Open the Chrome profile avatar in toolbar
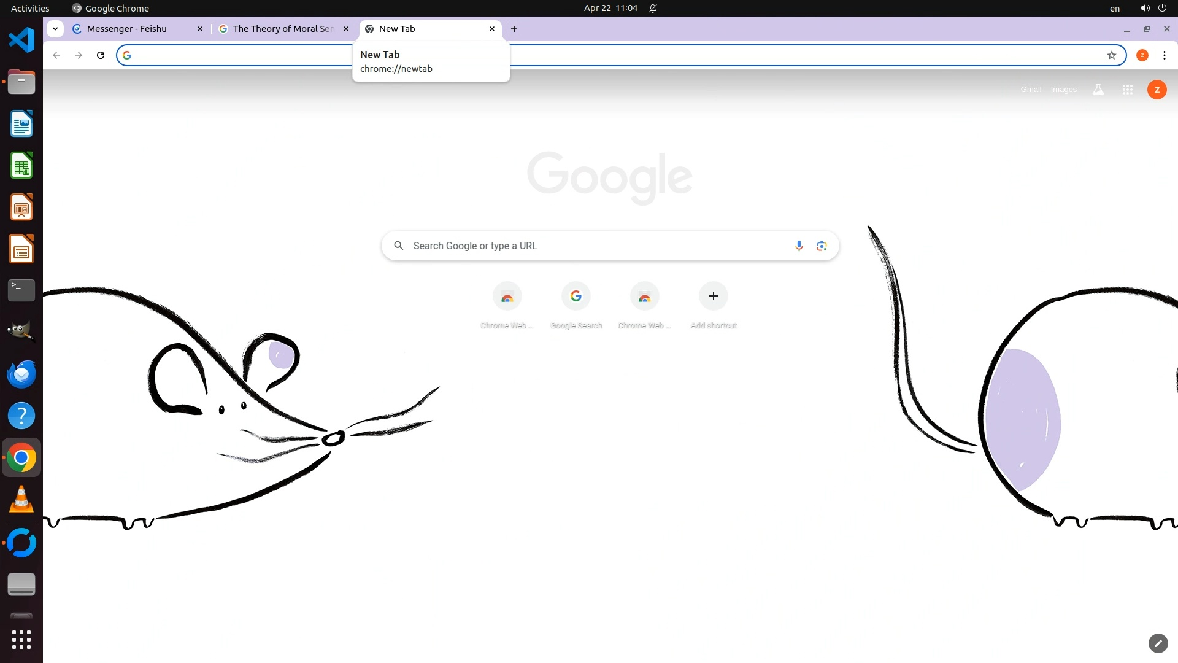 [1142, 55]
